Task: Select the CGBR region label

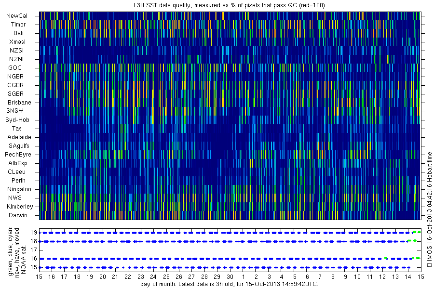Action: pyautogui.click(x=15, y=85)
